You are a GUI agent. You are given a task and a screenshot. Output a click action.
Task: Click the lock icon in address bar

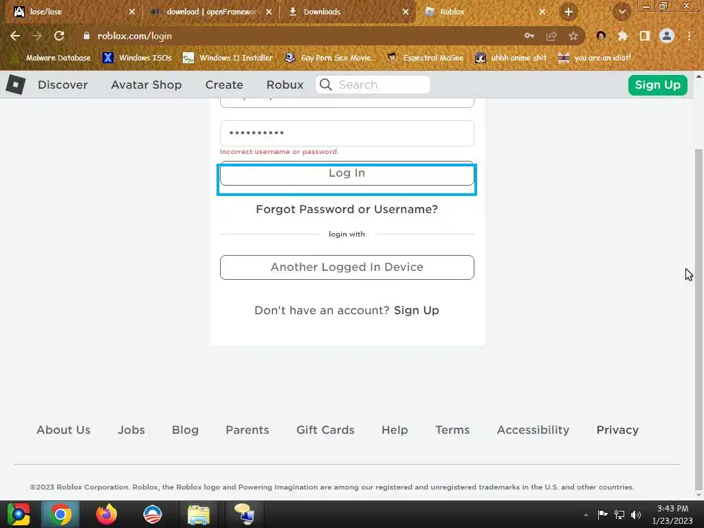87,36
